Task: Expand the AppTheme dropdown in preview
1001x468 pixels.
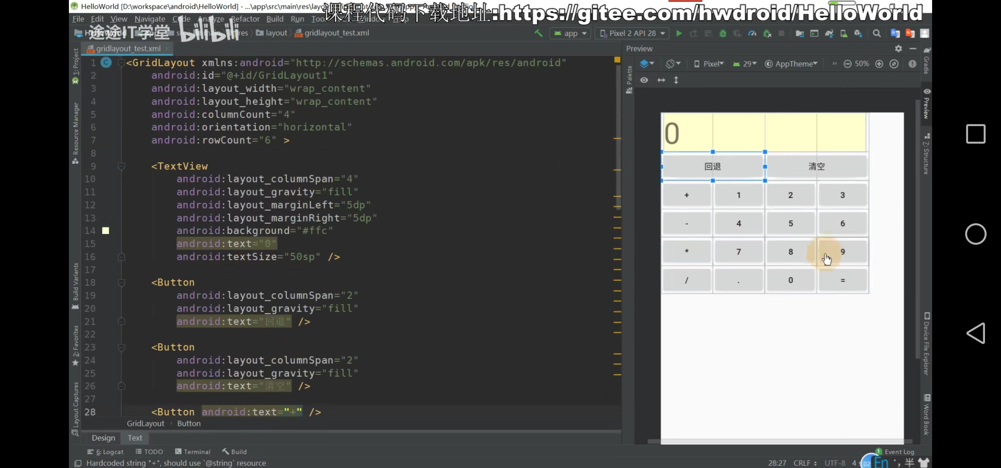Action: pyautogui.click(x=791, y=64)
